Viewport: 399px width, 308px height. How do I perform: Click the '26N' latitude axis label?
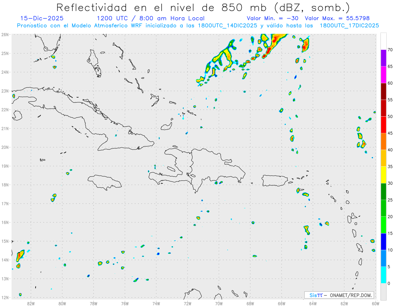pyautogui.click(x=5, y=35)
